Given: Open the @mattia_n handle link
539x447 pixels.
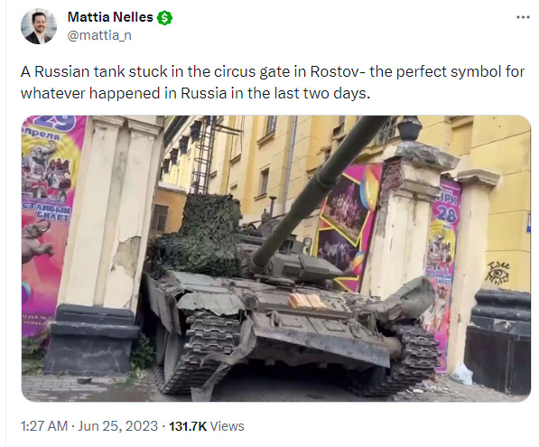Looking at the screenshot, I should [x=99, y=35].
